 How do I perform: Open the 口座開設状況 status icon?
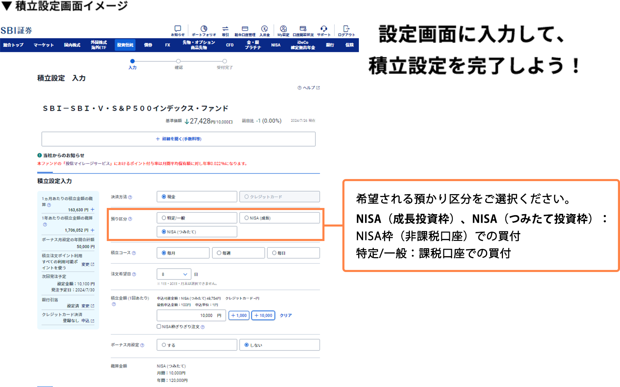coord(303,30)
